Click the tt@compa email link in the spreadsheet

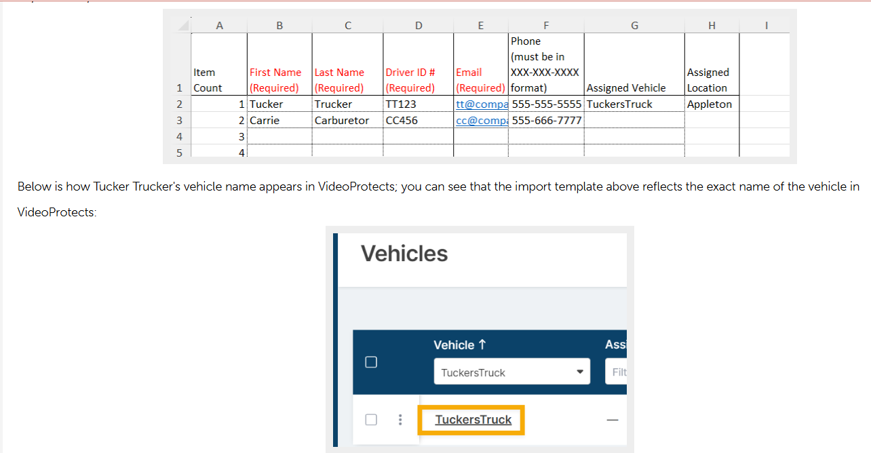(x=482, y=104)
